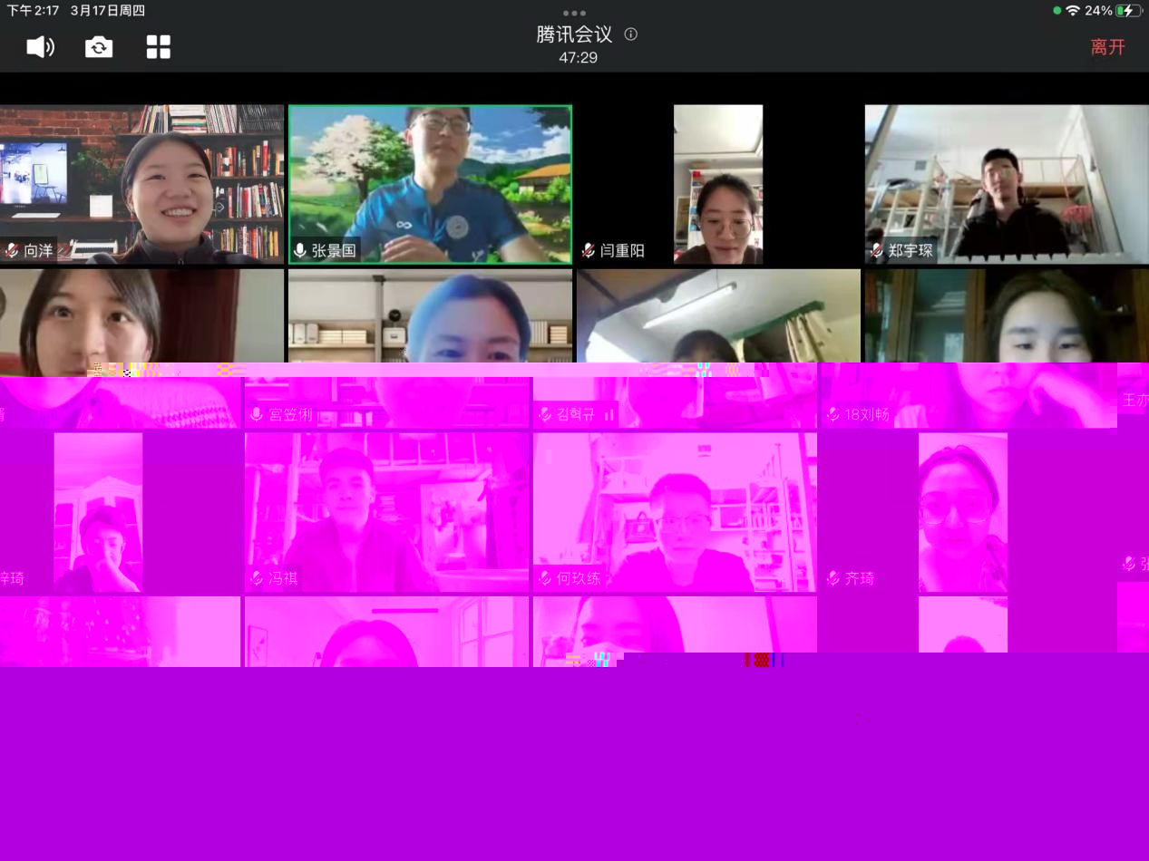Image resolution: width=1149 pixels, height=861 pixels.
Task: Click the name label 闫重阳
Action: (x=622, y=251)
